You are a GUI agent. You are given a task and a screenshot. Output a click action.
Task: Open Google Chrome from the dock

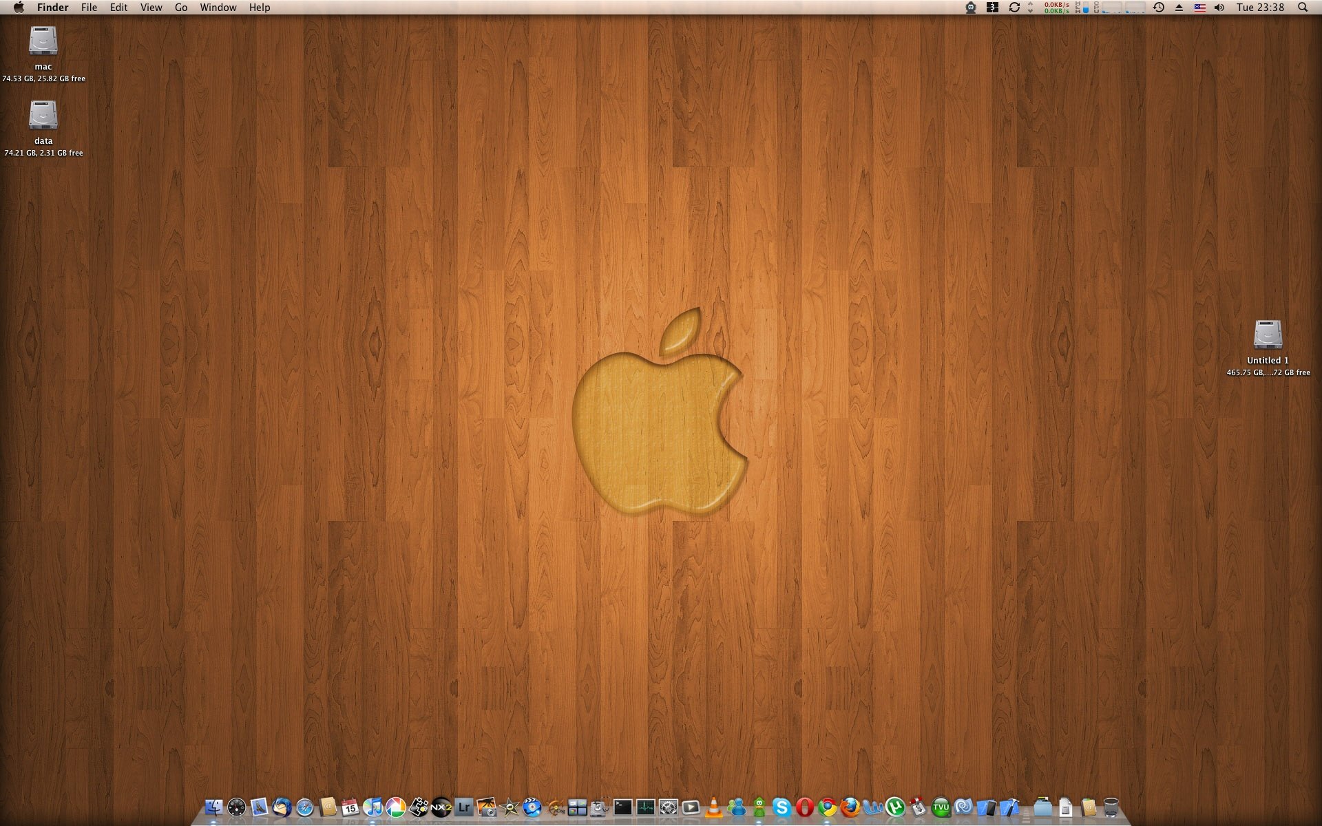828,807
